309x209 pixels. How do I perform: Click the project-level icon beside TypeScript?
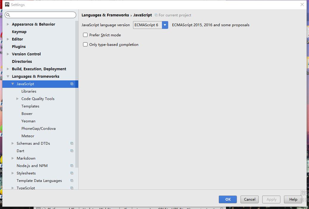(72, 188)
